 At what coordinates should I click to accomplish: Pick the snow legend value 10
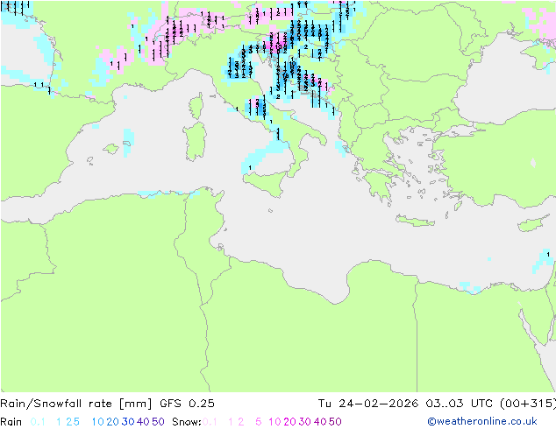(274, 422)
